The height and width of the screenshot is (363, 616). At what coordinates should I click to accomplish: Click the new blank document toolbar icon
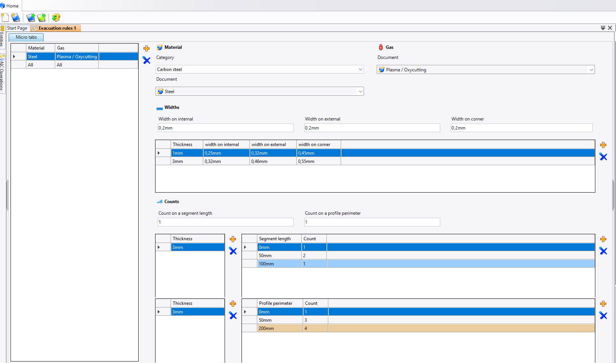click(x=5, y=18)
